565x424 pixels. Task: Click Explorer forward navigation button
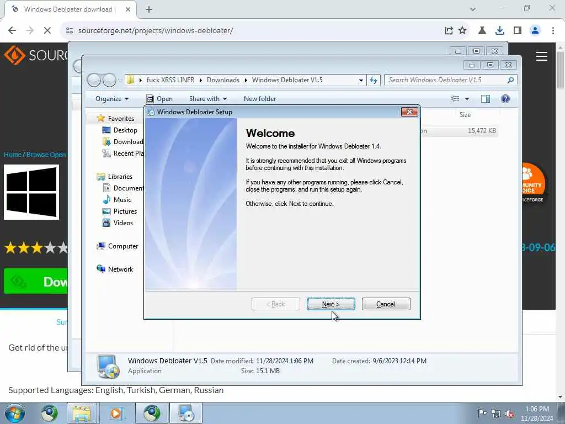tap(109, 80)
